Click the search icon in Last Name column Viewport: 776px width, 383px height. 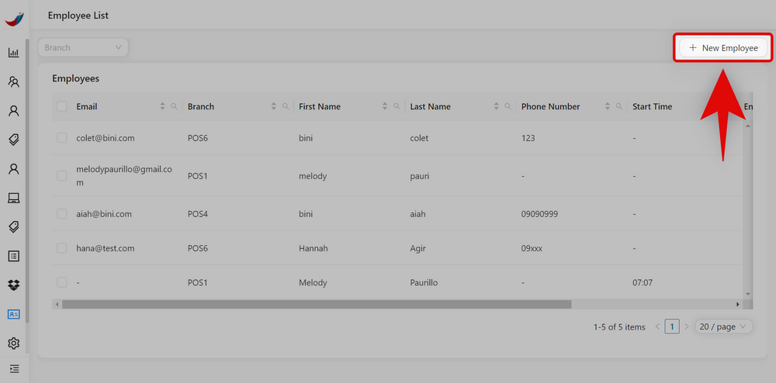click(x=508, y=107)
